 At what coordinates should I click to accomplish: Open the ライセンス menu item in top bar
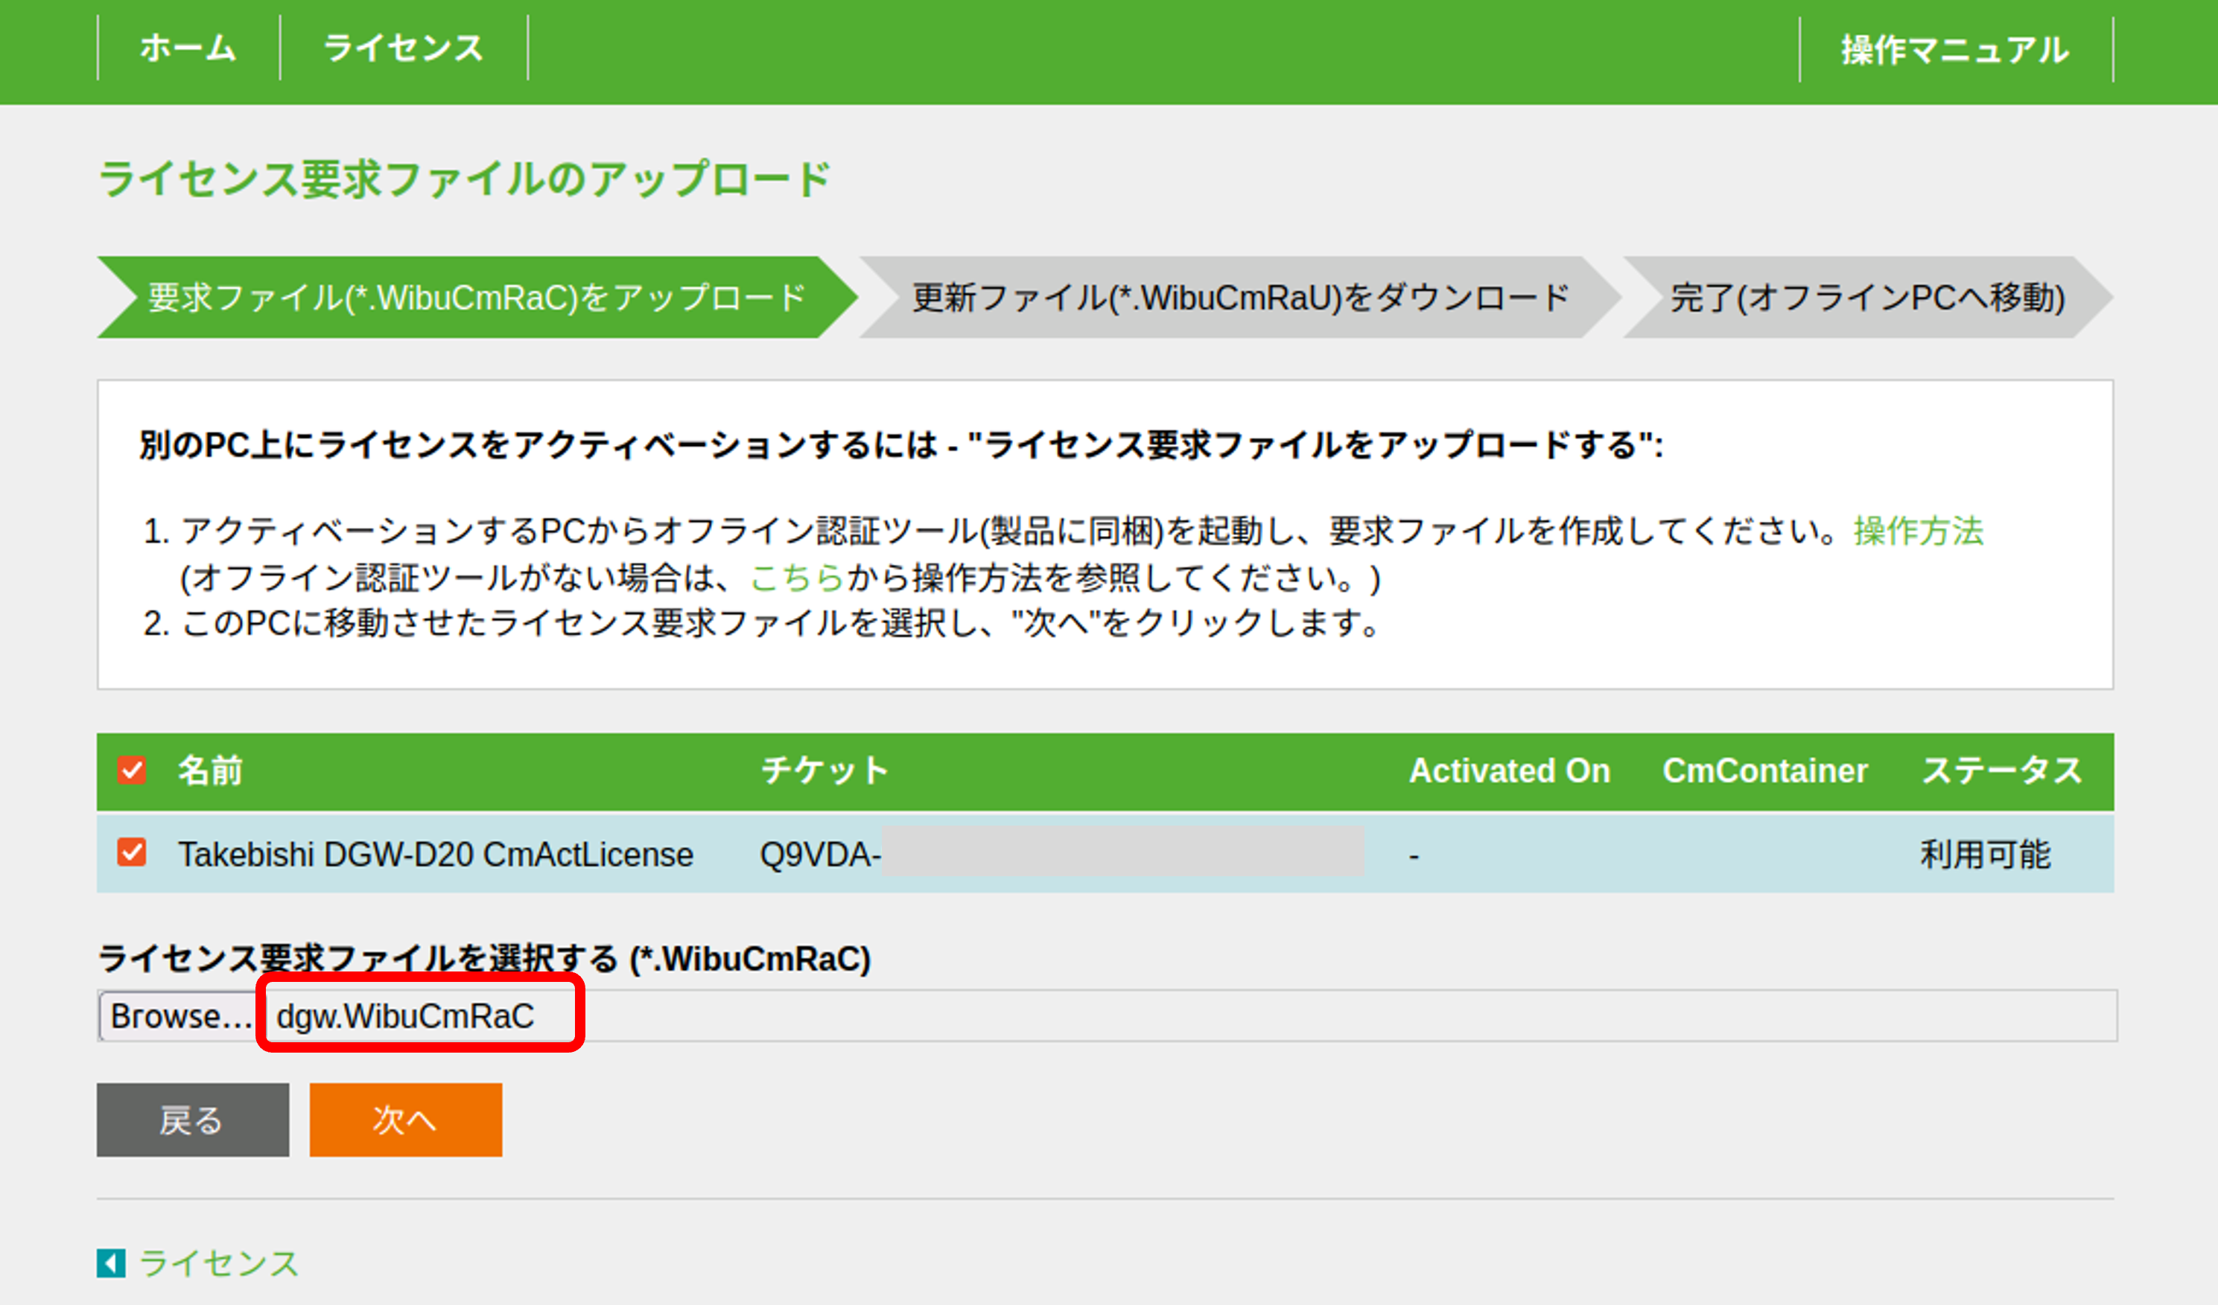click(403, 48)
